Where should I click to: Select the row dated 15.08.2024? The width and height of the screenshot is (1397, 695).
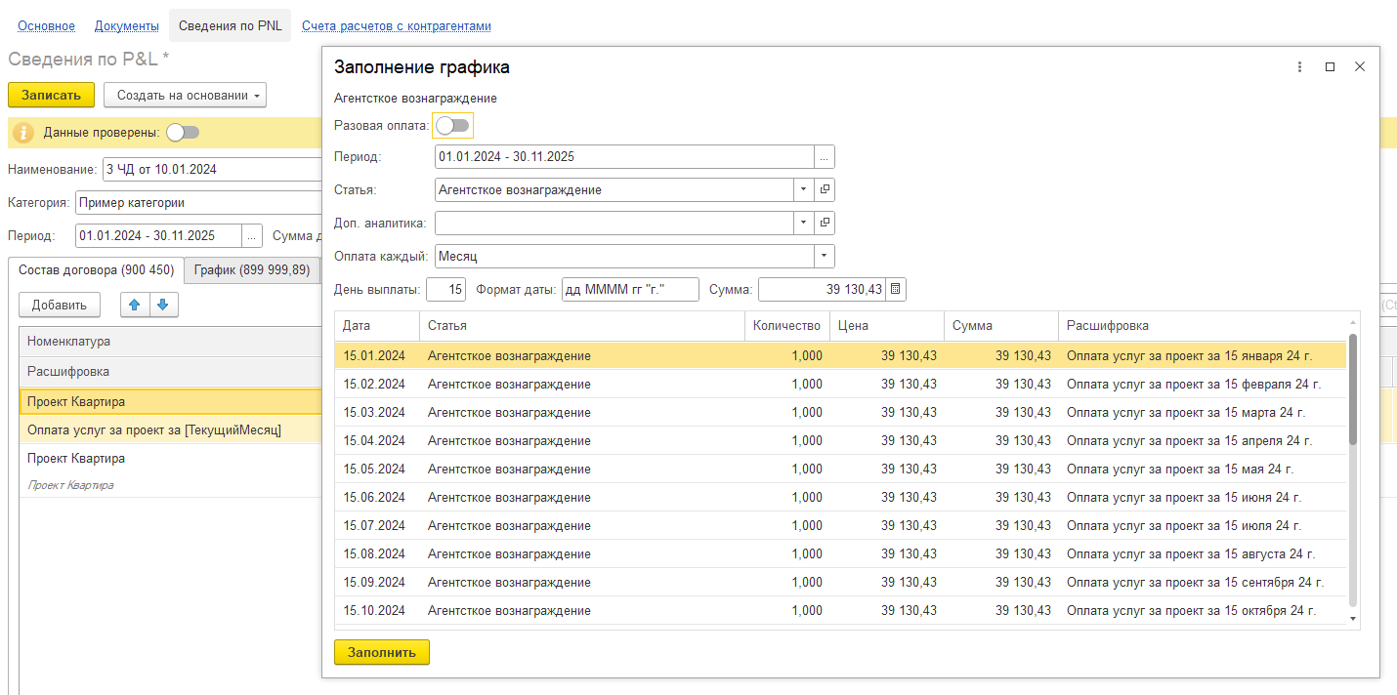click(840, 553)
